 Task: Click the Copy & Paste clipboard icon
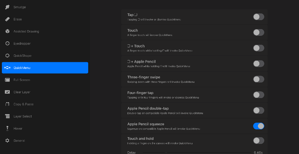click(x=7, y=104)
